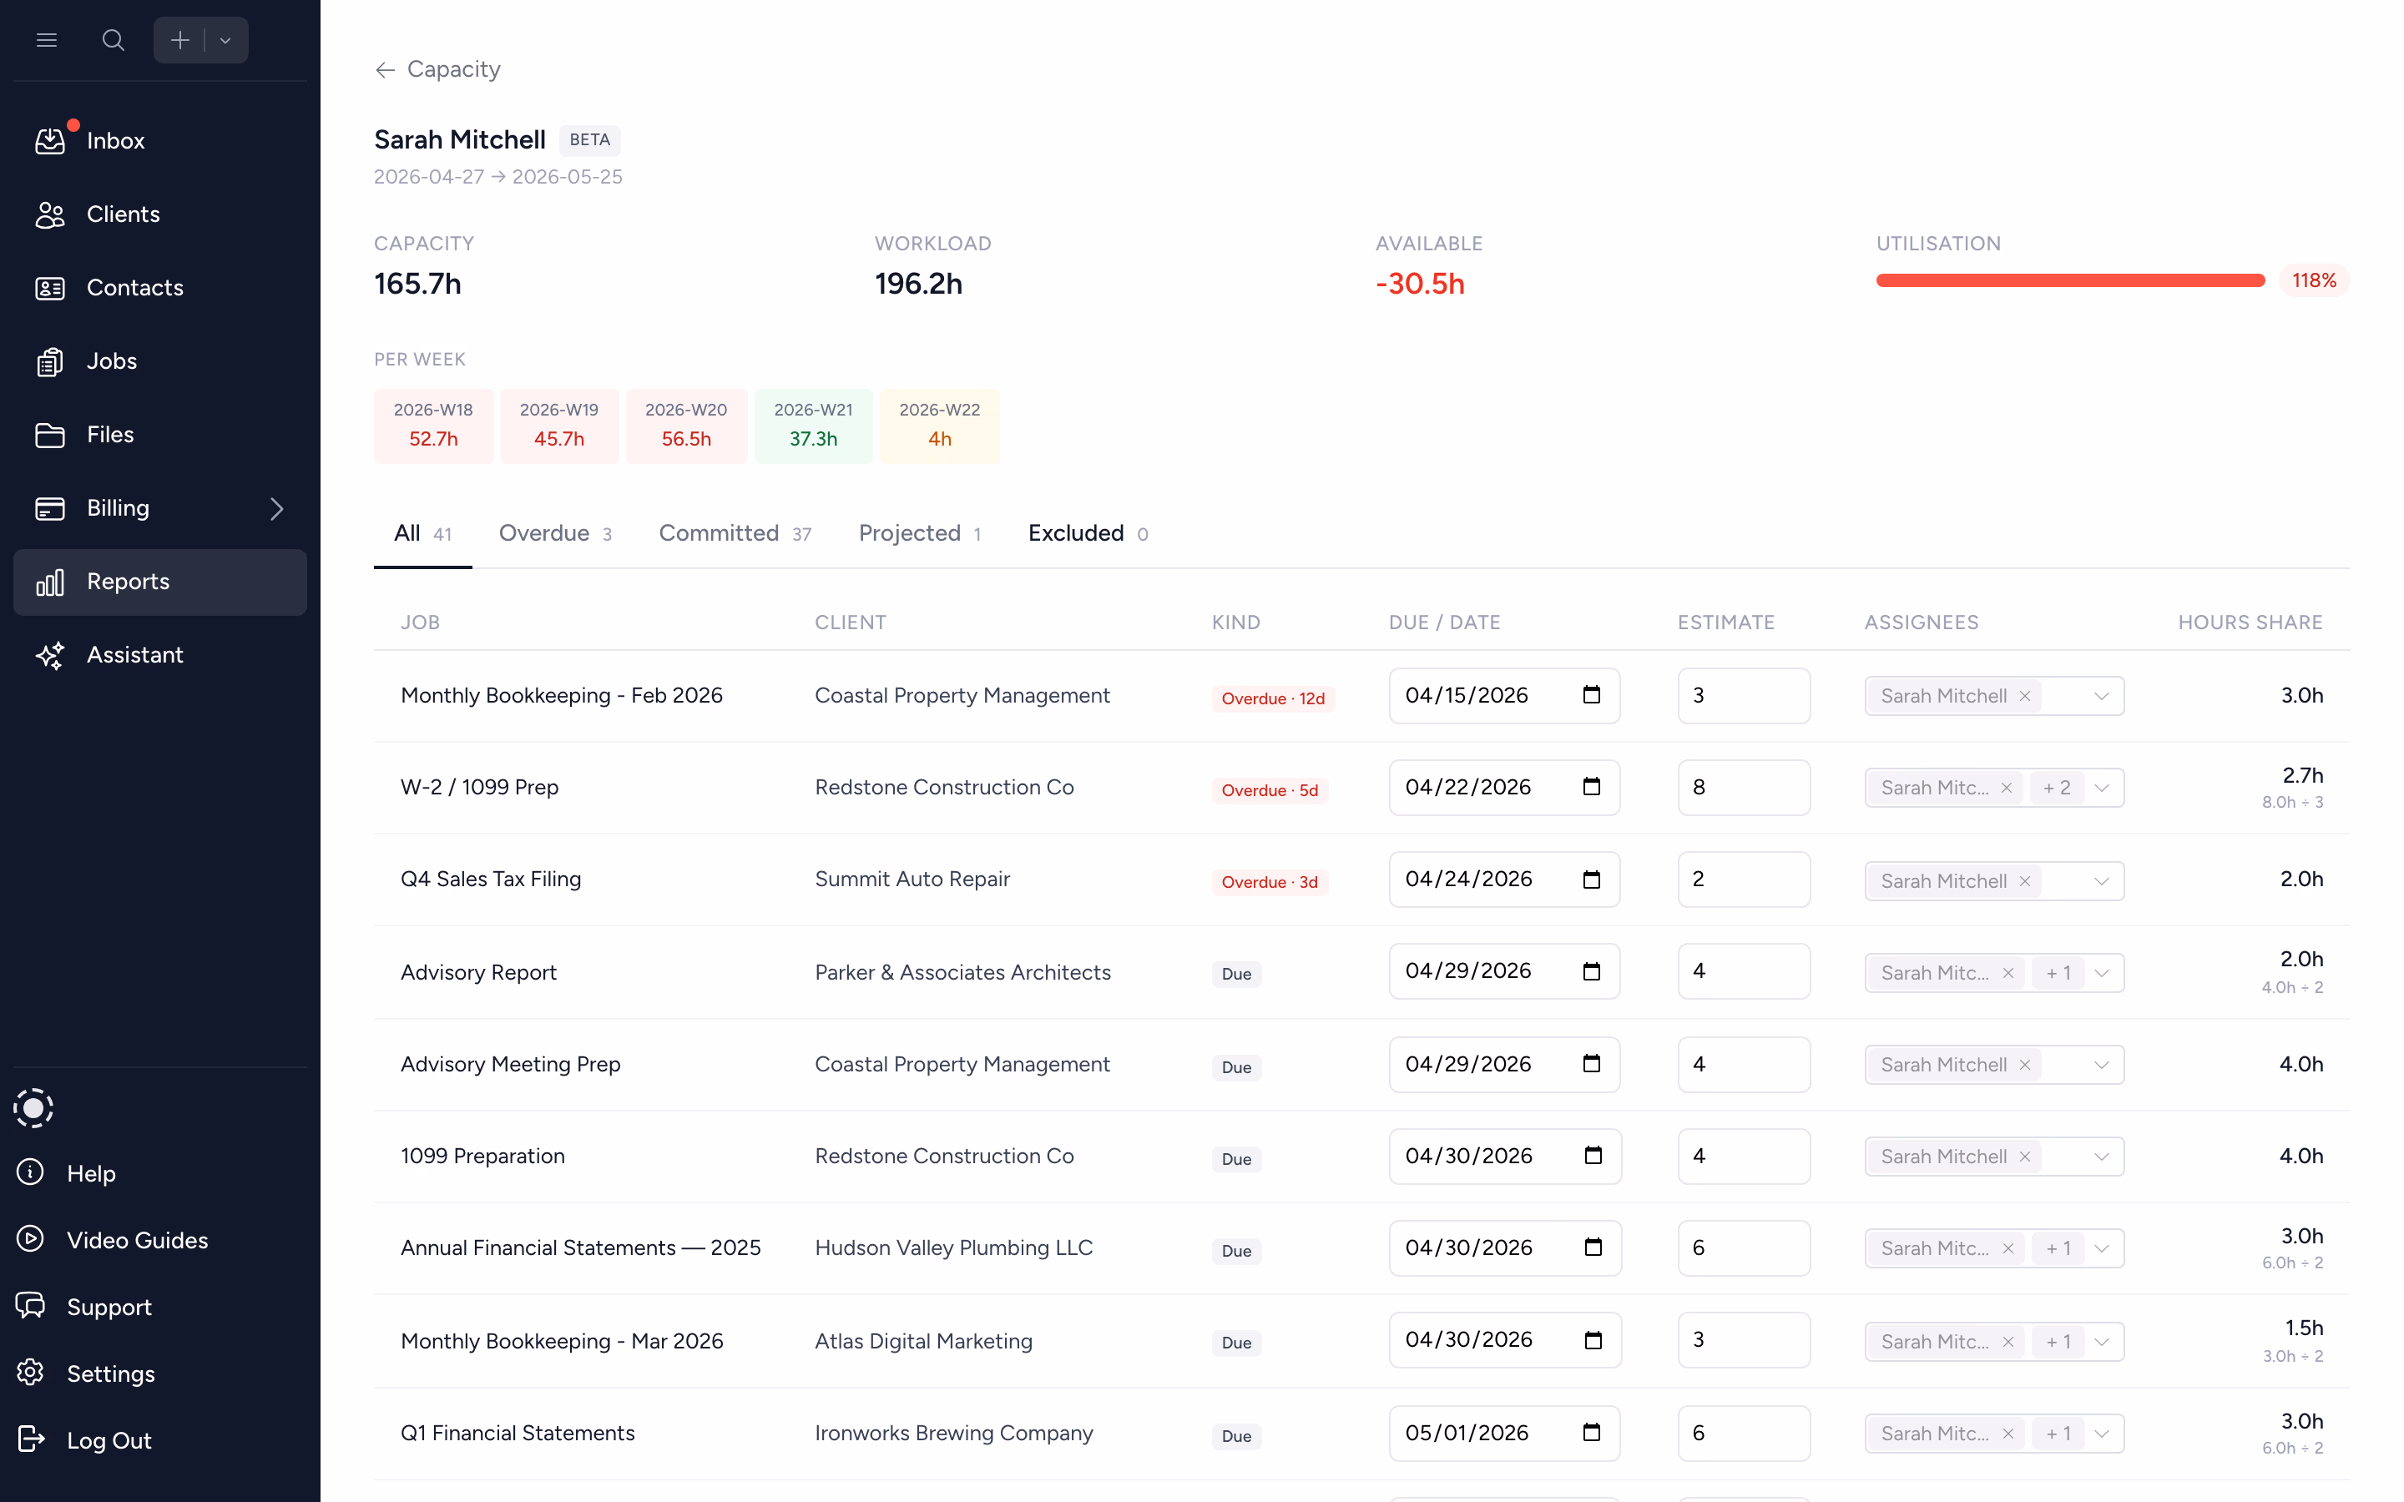This screenshot has width=2404, height=1502.
Task: Click the search magnifier icon
Action: click(114, 41)
